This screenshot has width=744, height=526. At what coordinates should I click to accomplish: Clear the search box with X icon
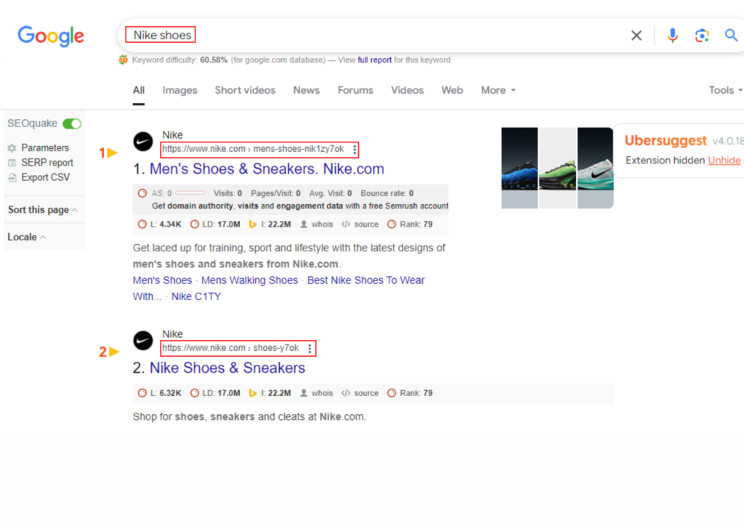point(636,36)
